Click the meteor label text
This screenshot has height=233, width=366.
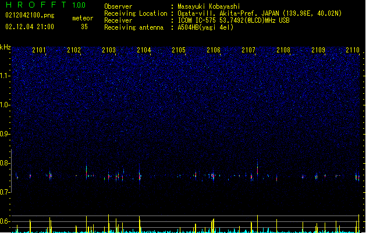point(83,18)
